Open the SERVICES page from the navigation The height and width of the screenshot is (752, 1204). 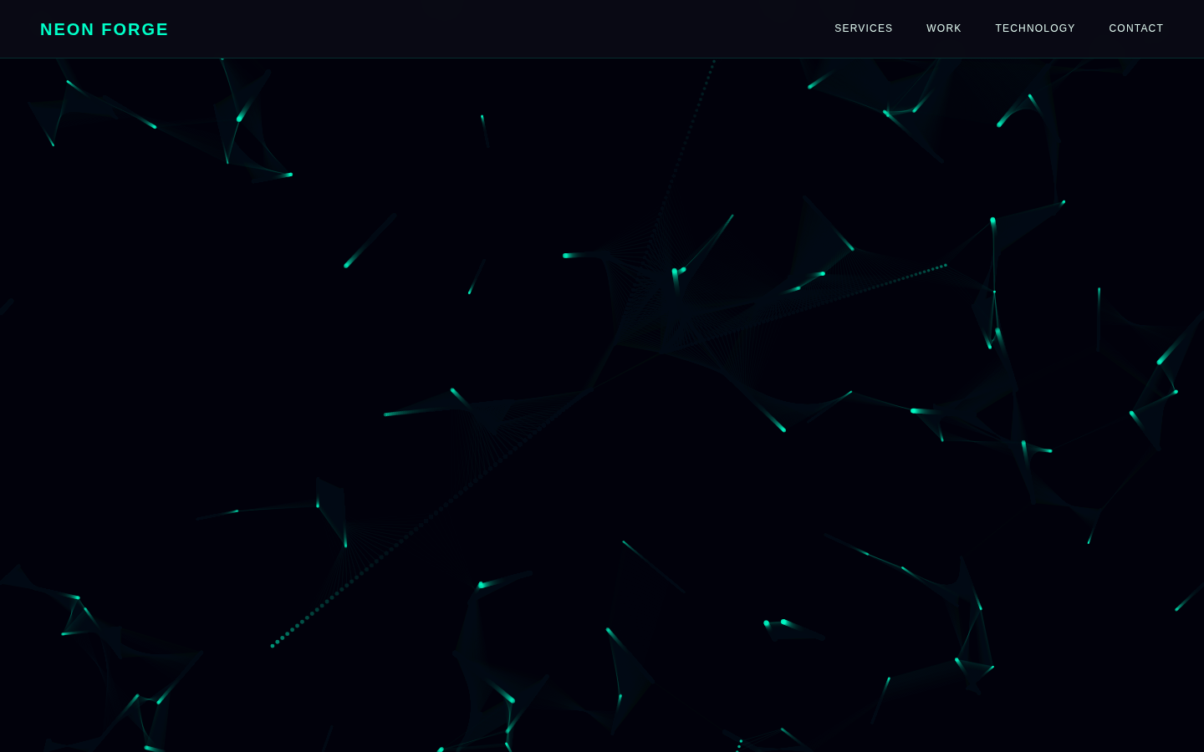pyautogui.click(x=864, y=28)
